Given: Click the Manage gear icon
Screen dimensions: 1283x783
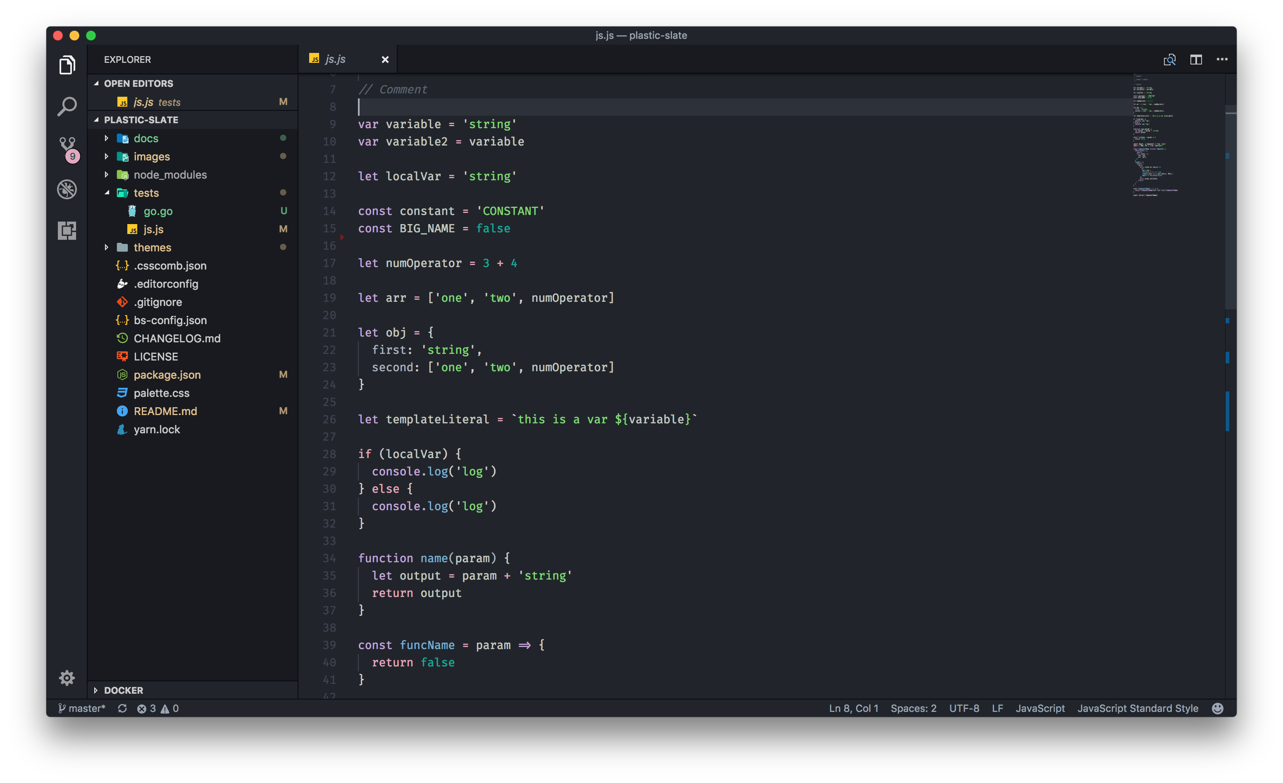Looking at the screenshot, I should 67,677.
